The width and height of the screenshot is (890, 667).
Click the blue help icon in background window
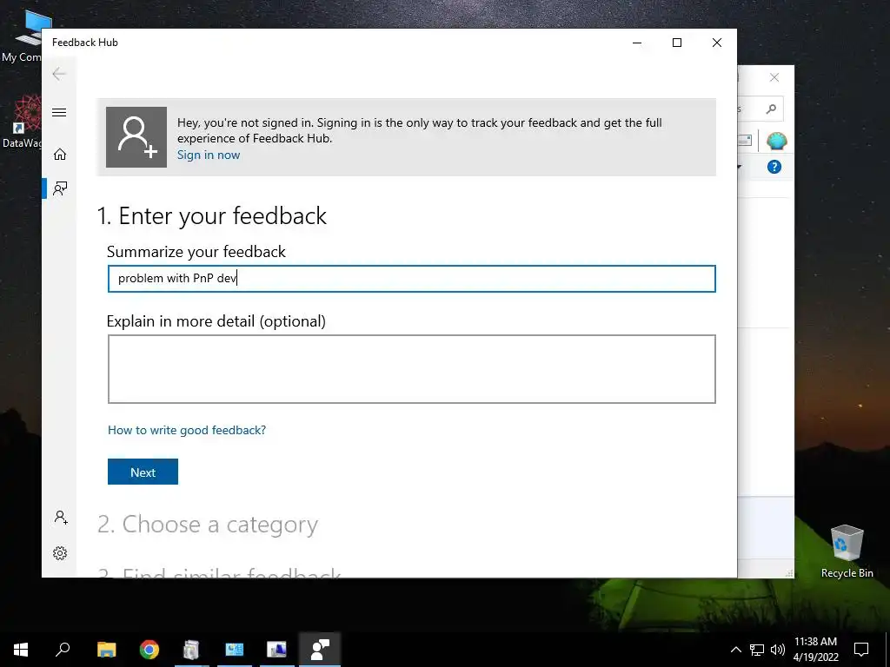pyautogui.click(x=774, y=167)
